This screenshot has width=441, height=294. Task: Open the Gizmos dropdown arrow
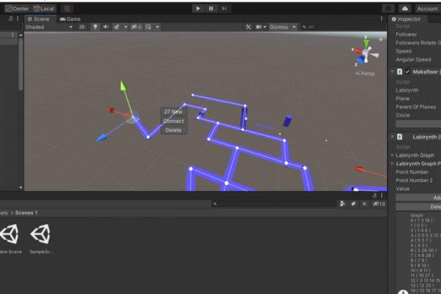coord(294,27)
